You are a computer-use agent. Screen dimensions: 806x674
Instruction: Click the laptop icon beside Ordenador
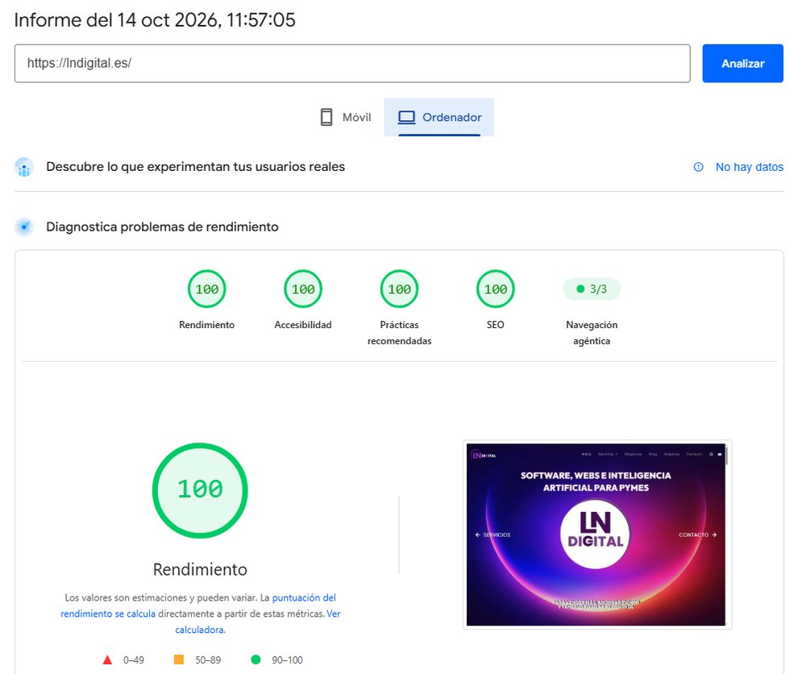click(406, 117)
